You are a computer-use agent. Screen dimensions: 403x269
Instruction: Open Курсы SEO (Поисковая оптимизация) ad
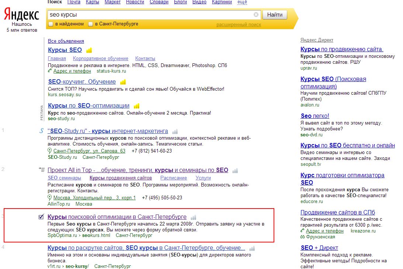pyautogui.click(x=333, y=83)
